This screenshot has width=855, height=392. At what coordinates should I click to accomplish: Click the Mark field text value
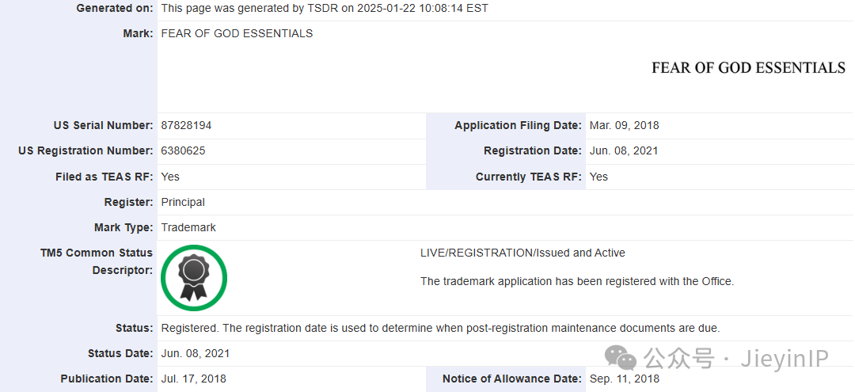(x=237, y=33)
